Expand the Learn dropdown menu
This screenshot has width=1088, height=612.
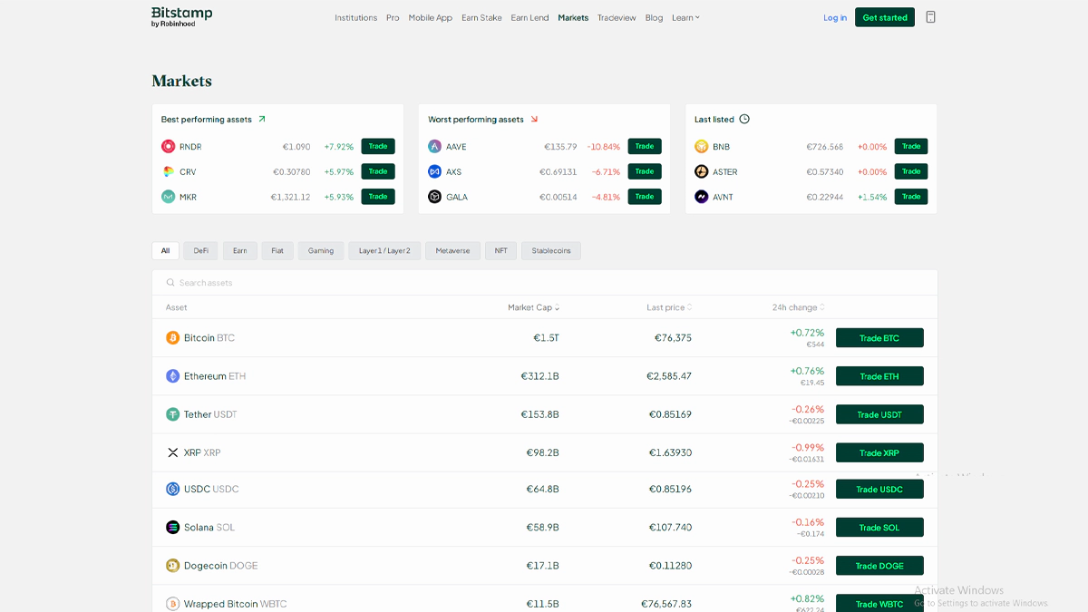point(685,18)
